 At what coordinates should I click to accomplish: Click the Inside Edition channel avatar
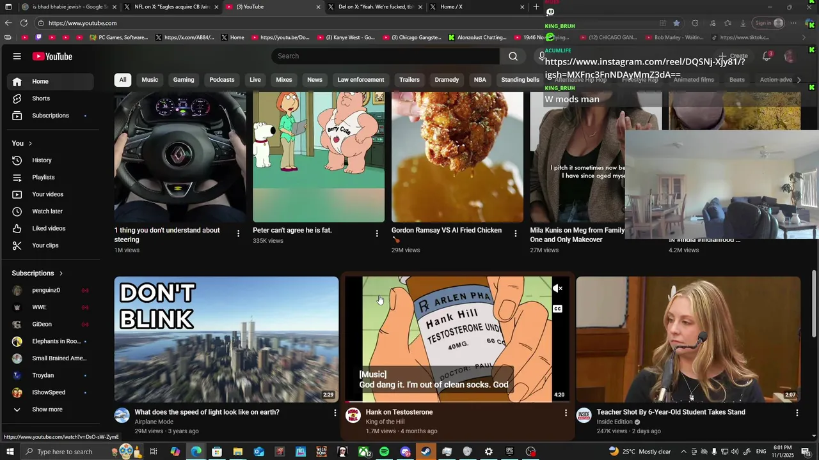(x=584, y=415)
